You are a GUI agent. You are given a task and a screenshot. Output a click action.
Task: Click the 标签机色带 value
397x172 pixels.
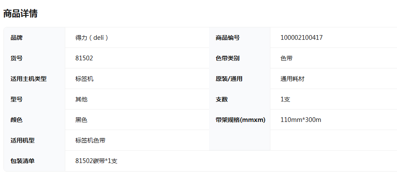tap(90, 140)
